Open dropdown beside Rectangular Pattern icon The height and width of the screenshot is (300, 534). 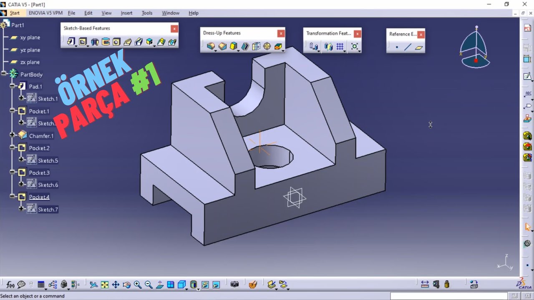coord(345,50)
